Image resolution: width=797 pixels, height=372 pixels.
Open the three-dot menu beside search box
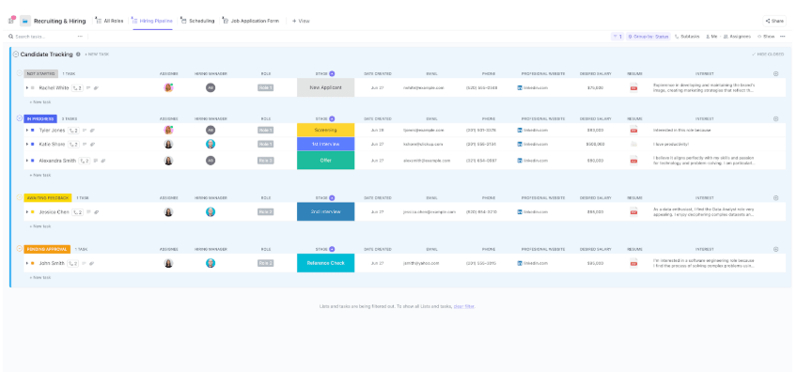pos(80,37)
